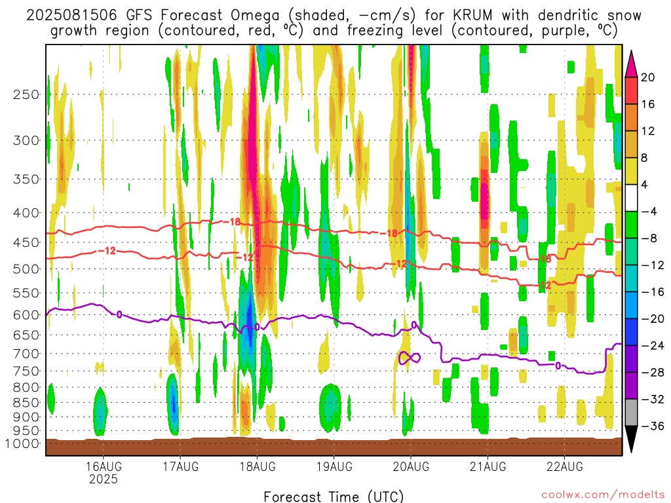Click the 21AUG time axis label
This screenshot has height=503, width=671.
tap(488, 466)
